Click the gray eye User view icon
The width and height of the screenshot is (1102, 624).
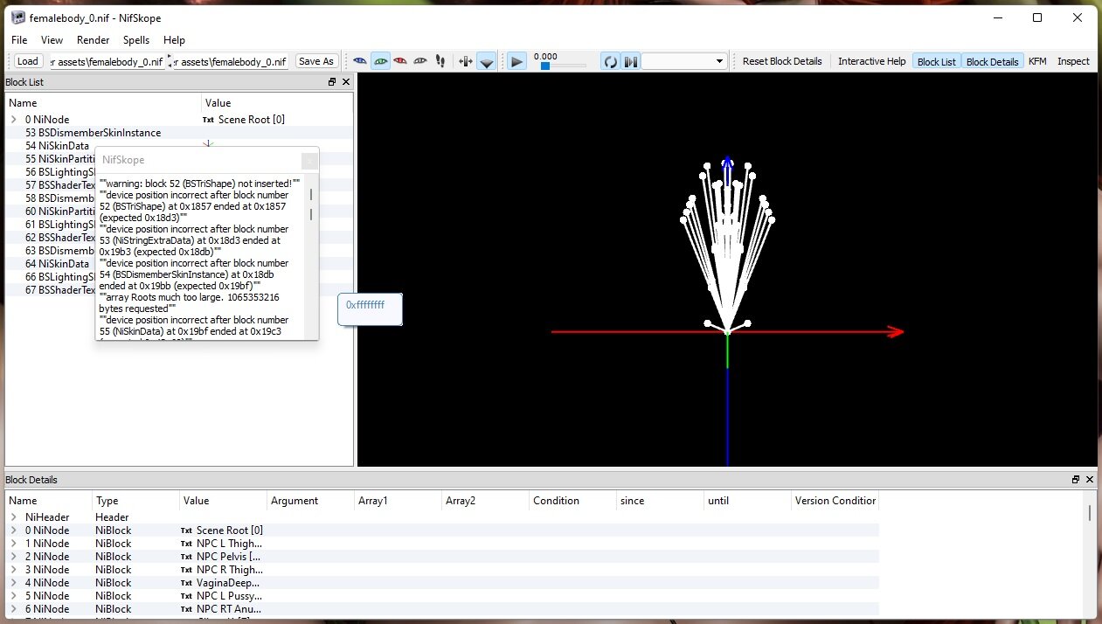pos(420,61)
